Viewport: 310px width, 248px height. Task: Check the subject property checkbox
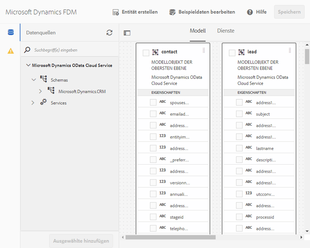point(239,114)
